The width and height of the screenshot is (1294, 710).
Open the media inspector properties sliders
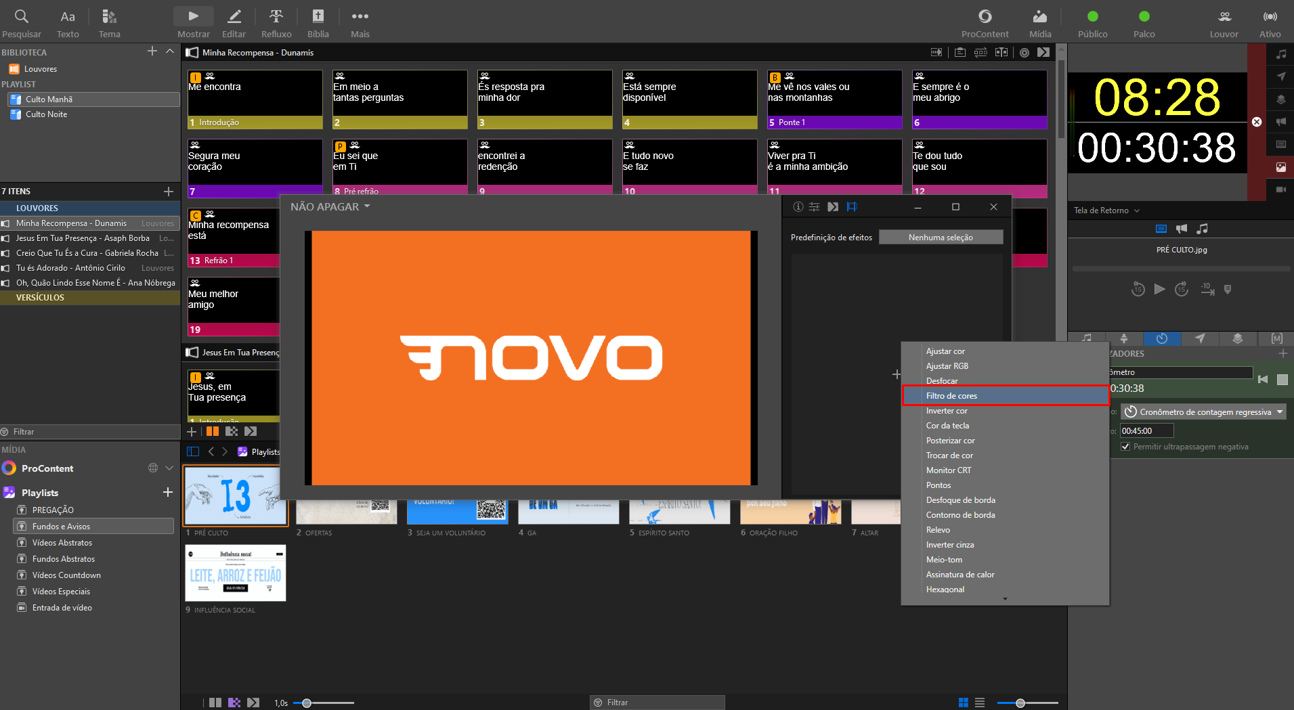[x=815, y=207]
